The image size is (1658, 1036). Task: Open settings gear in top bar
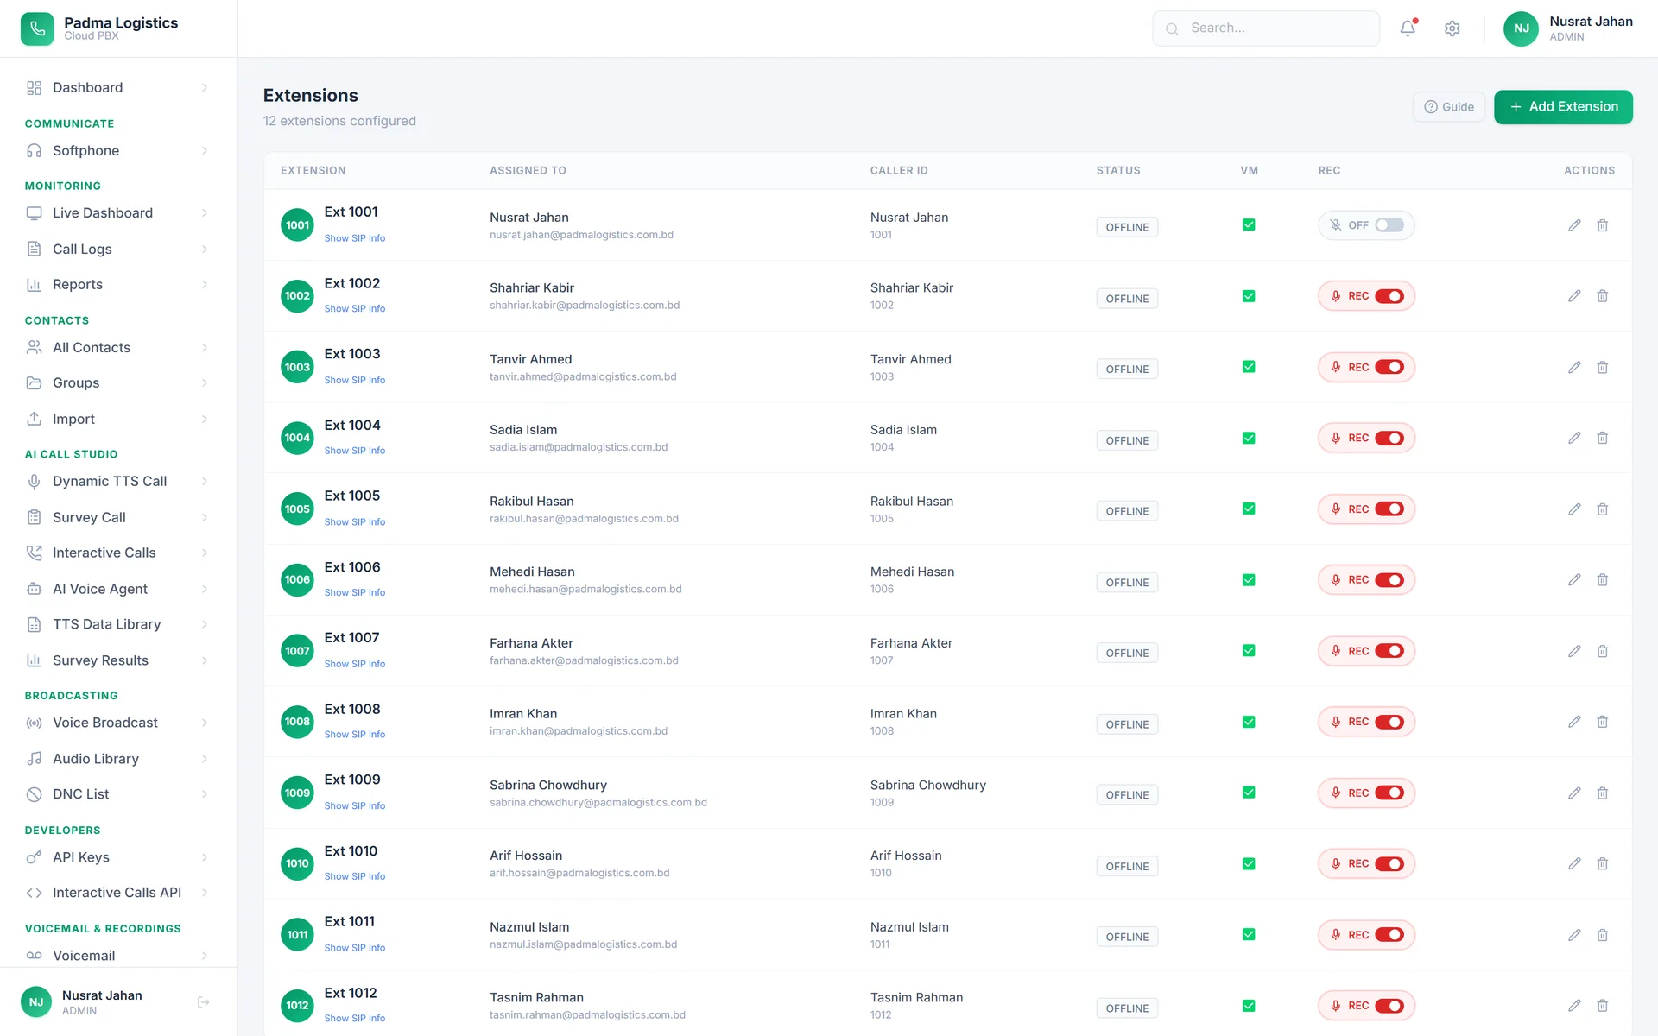[x=1452, y=28]
